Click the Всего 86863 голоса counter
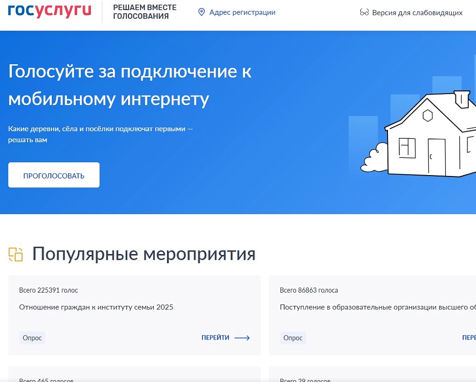Screen dimensions: 476x382 (309, 290)
